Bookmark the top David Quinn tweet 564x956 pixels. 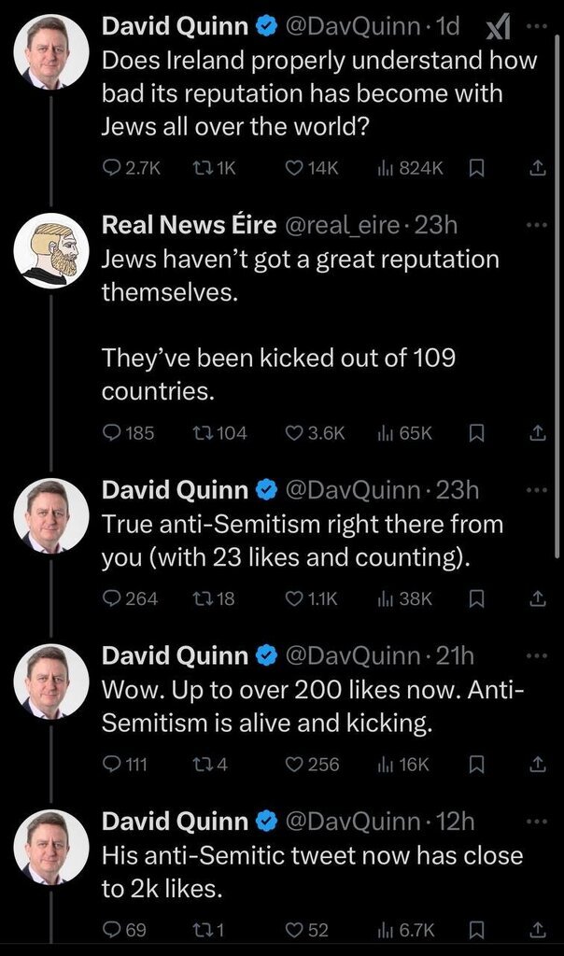pyautogui.click(x=474, y=168)
